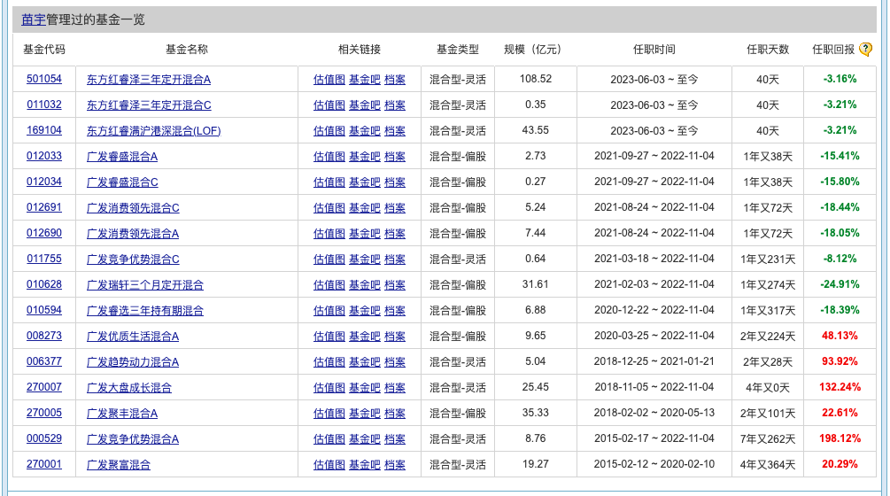Open fund code 008273
The image size is (890, 496).
tap(44, 336)
